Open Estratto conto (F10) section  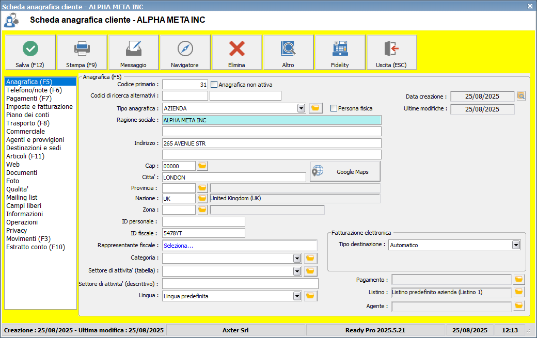tap(40, 247)
